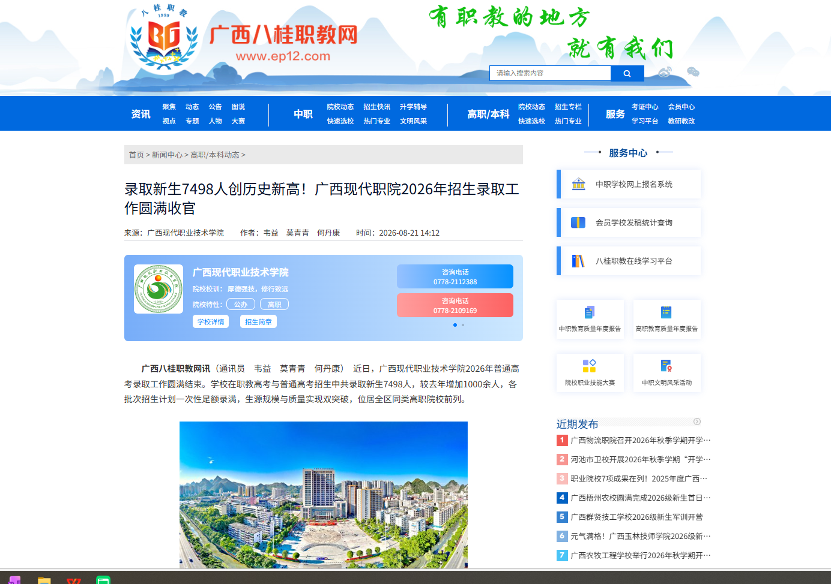Open the 高职/本科 main menu
Screen dimensions: 831x584
tap(488, 114)
